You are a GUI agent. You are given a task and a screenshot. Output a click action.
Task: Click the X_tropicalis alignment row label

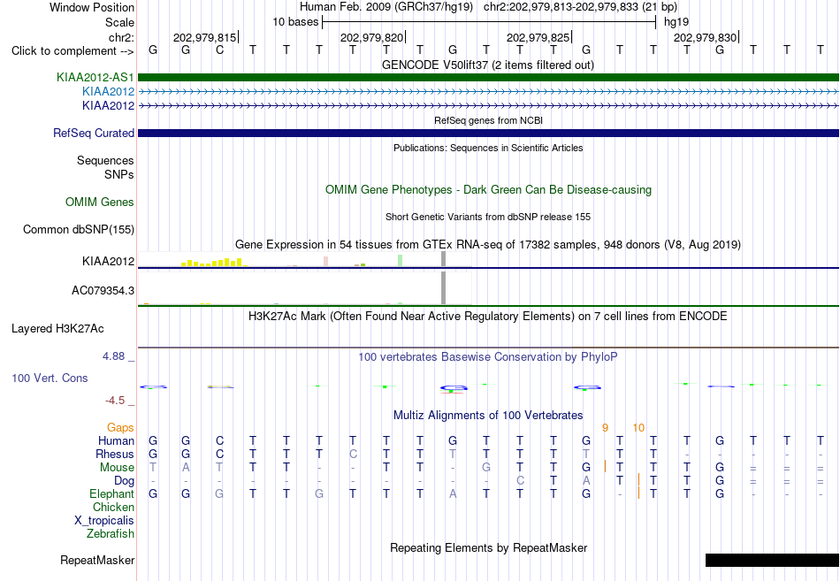point(104,521)
